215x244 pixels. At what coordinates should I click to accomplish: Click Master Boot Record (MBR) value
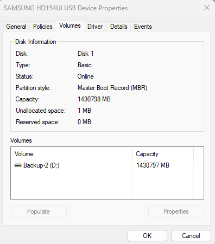click(x=112, y=88)
